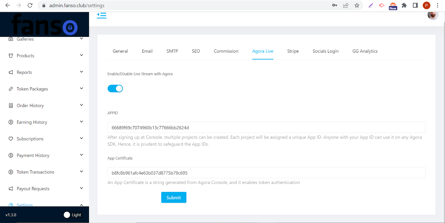Click the fanso logo
445x223 pixels.
pos(44,24)
